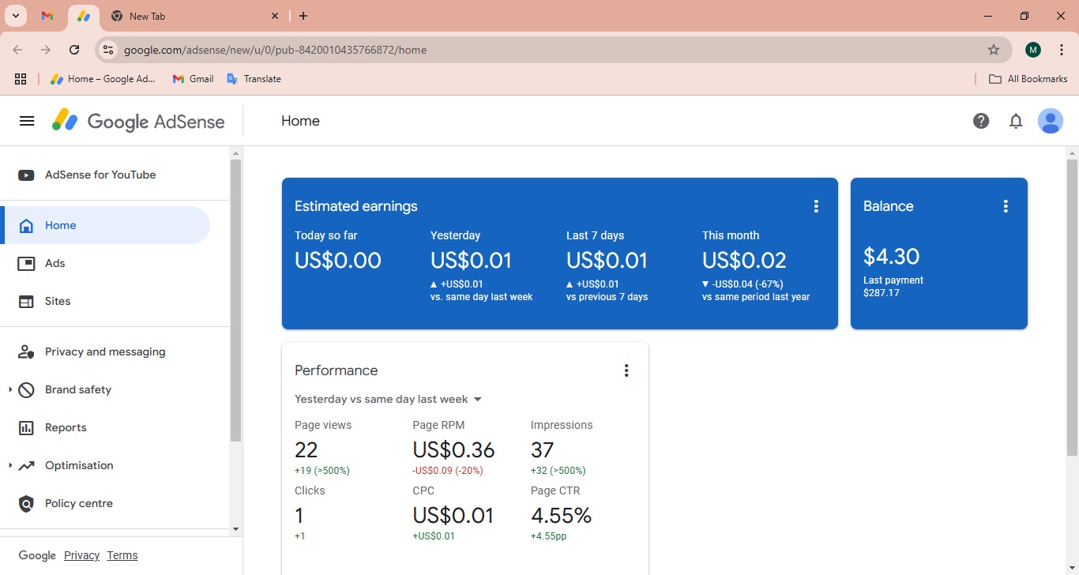Viewport: 1079px width, 575px height.
Task: Open the hamburger main menu
Action: click(x=27, y=121)
